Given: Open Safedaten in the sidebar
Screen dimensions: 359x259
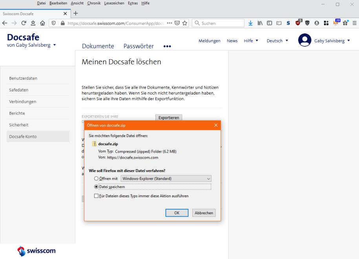Looking at the screenshot, I should pos(38,90).
